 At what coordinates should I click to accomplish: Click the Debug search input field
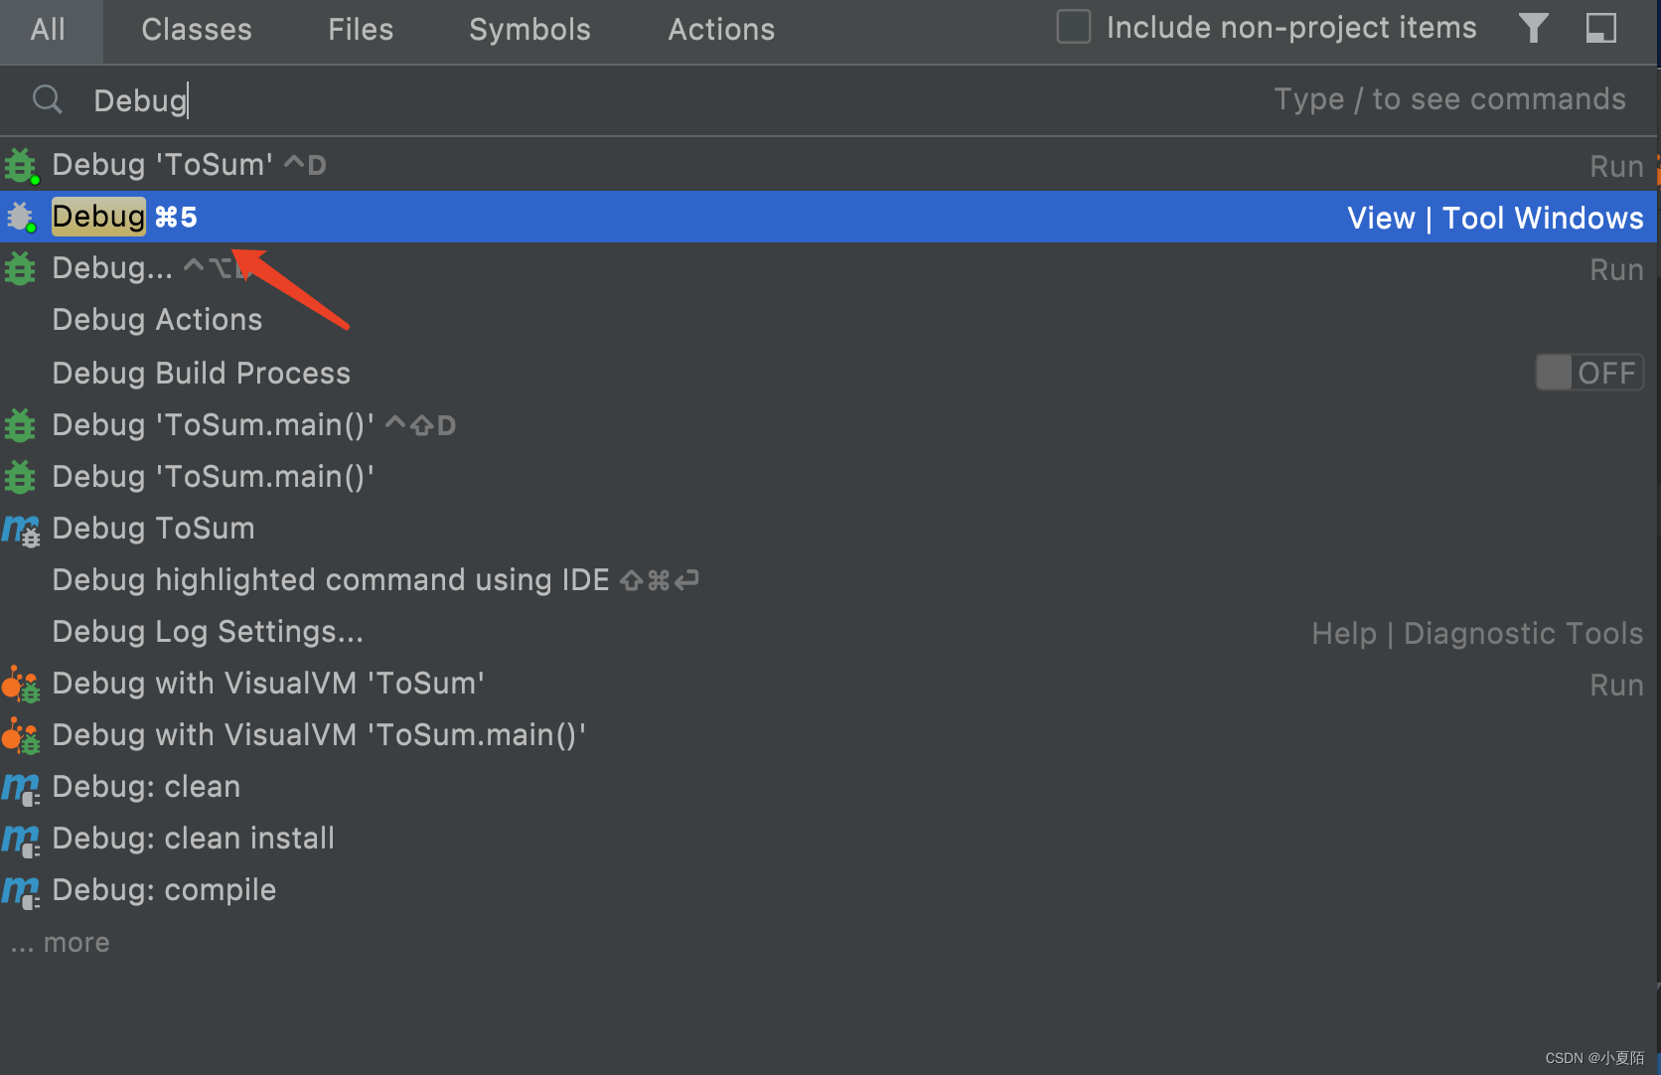click(596, 100)
